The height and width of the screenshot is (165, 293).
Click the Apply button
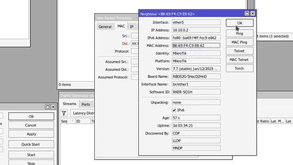pos(31,134)
